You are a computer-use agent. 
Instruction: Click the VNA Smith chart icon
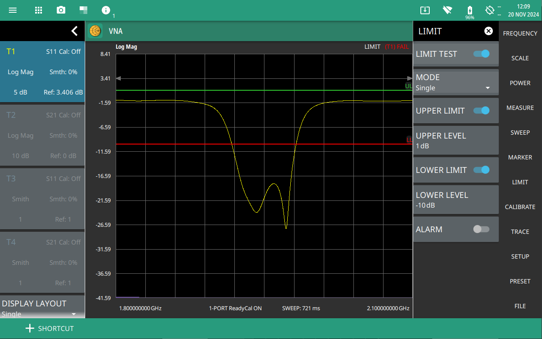click(95, 31)
